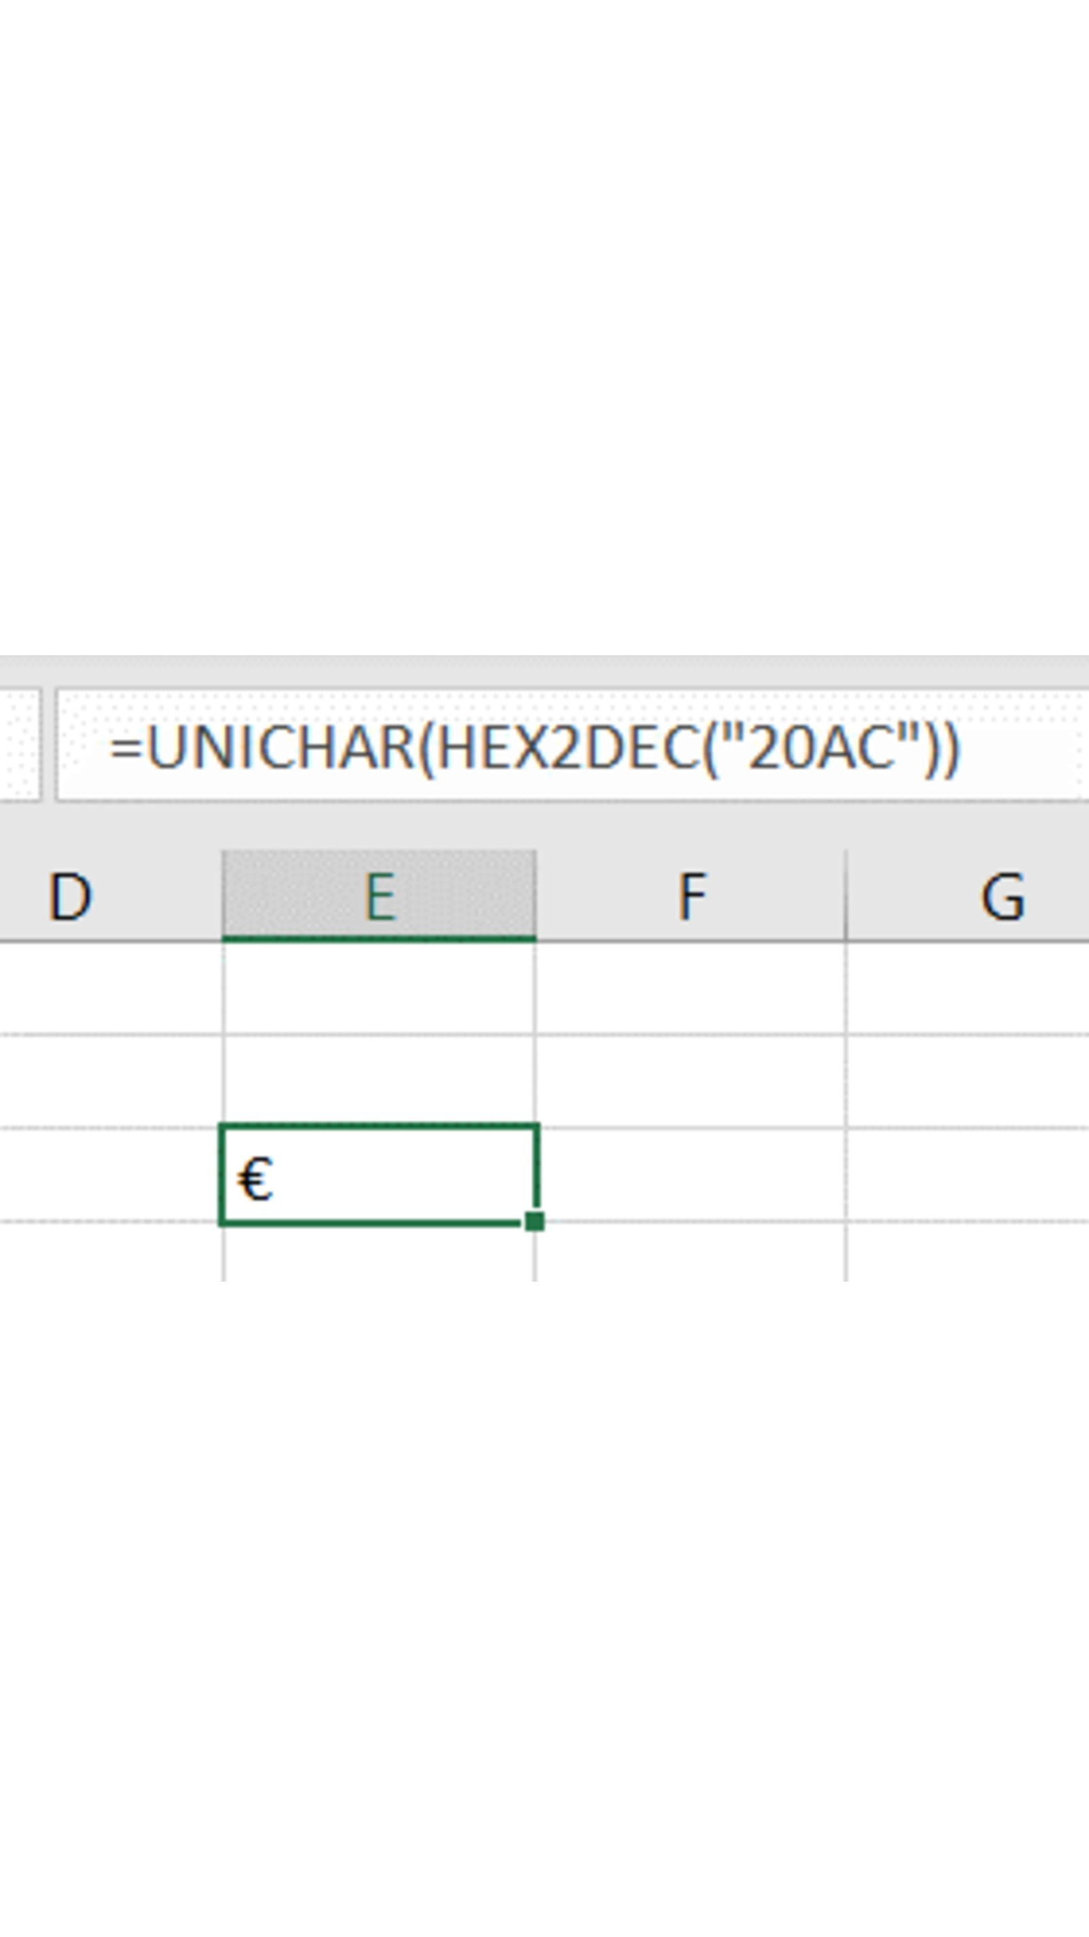Image resolution: width=1089 pixels, height=1937 pixels.
Task: Click the column D cell left of the euro cell
Action: coord(110,1175)
